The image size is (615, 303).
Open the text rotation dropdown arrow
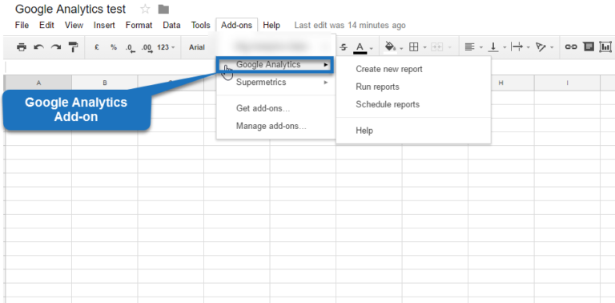[552, 48]
